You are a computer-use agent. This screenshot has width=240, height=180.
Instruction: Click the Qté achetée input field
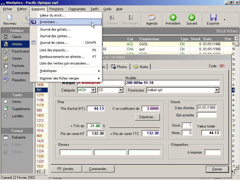pyautogui.click(x=207, y=115)
